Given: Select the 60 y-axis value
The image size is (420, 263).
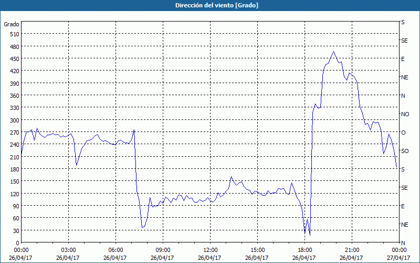Looking at the screenshot, I should coord(16,218).
